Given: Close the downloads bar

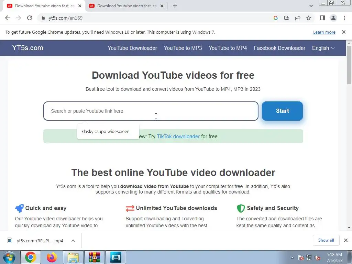Looking at the screenshot, I should [x=346, y=240].
